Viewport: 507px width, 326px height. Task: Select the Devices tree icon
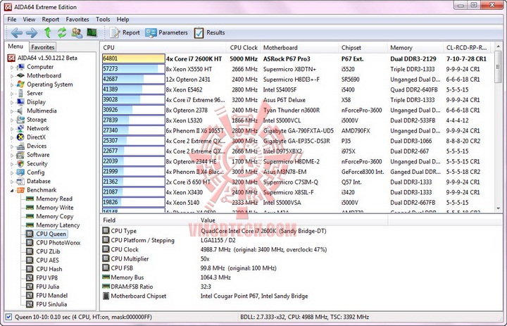(x=20, y=146)
